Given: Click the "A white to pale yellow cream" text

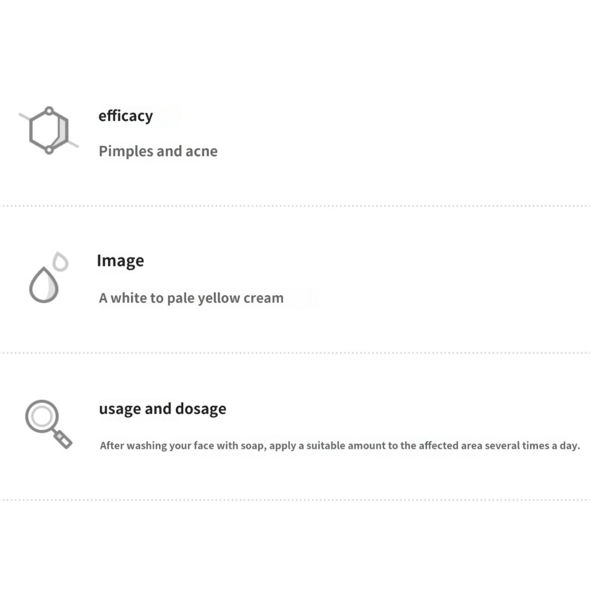Looking at the screenshot, I should (x=191, y=298).
